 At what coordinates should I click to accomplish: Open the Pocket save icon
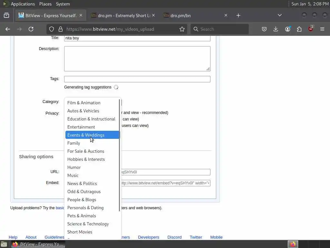click(x=264, y=29)
